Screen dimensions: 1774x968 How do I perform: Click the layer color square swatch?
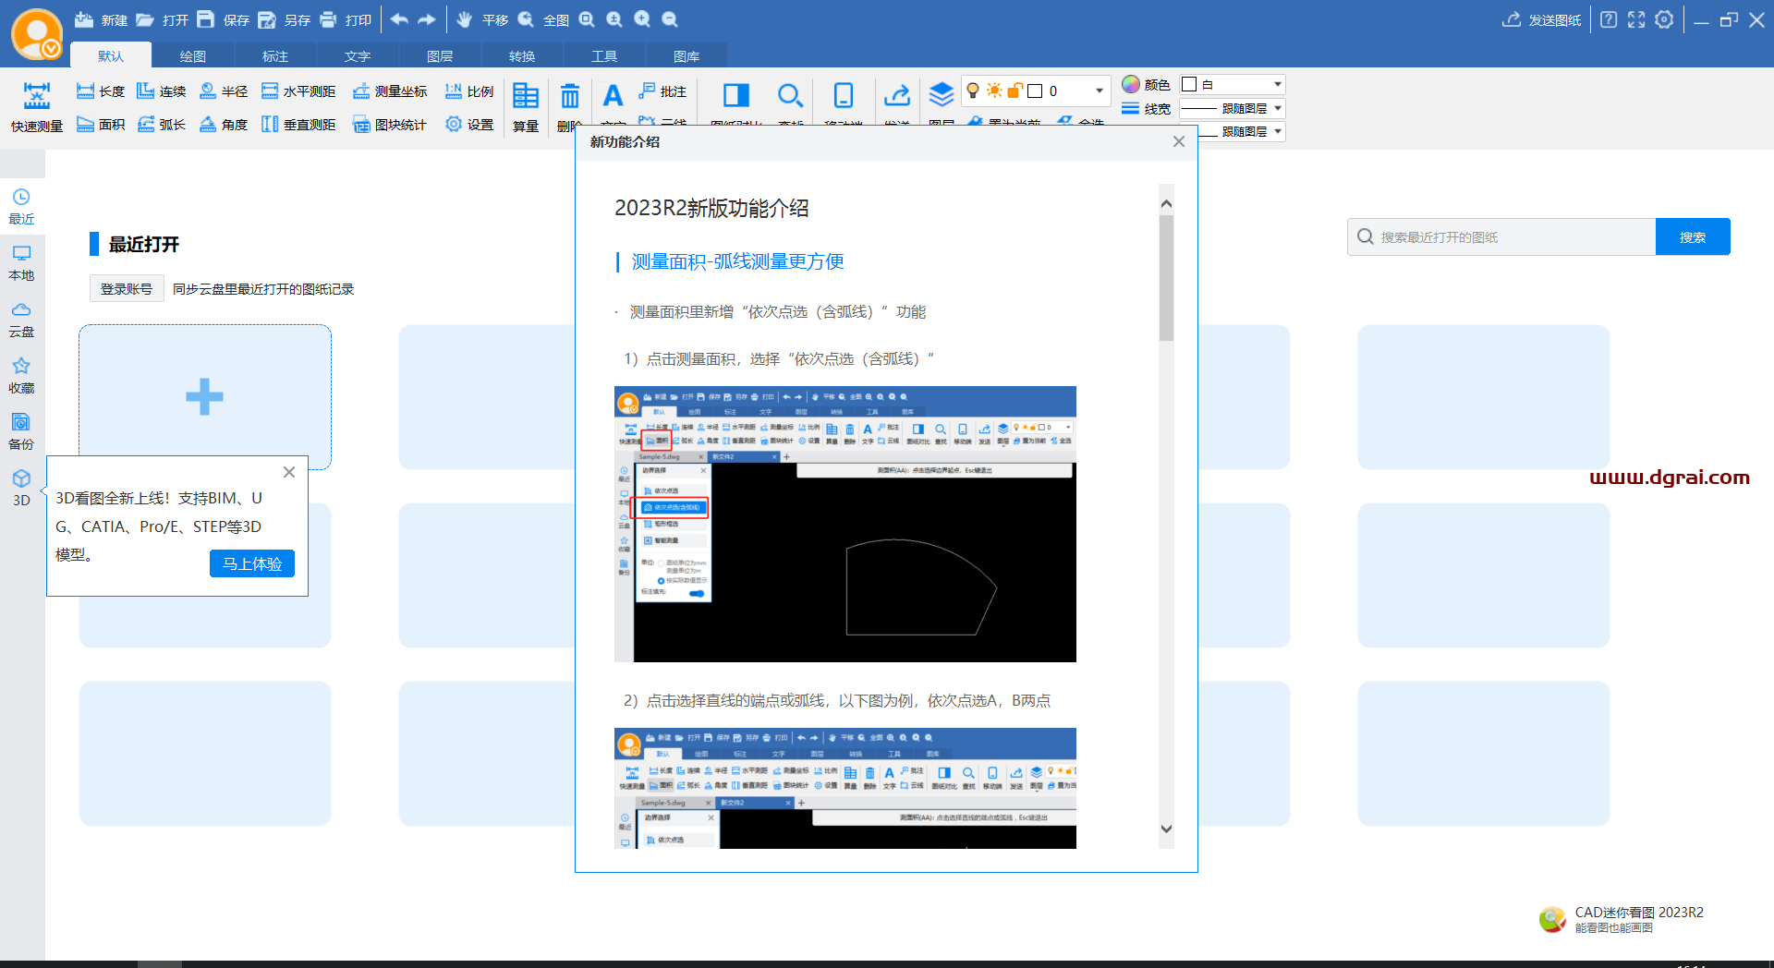(1035, 91)
